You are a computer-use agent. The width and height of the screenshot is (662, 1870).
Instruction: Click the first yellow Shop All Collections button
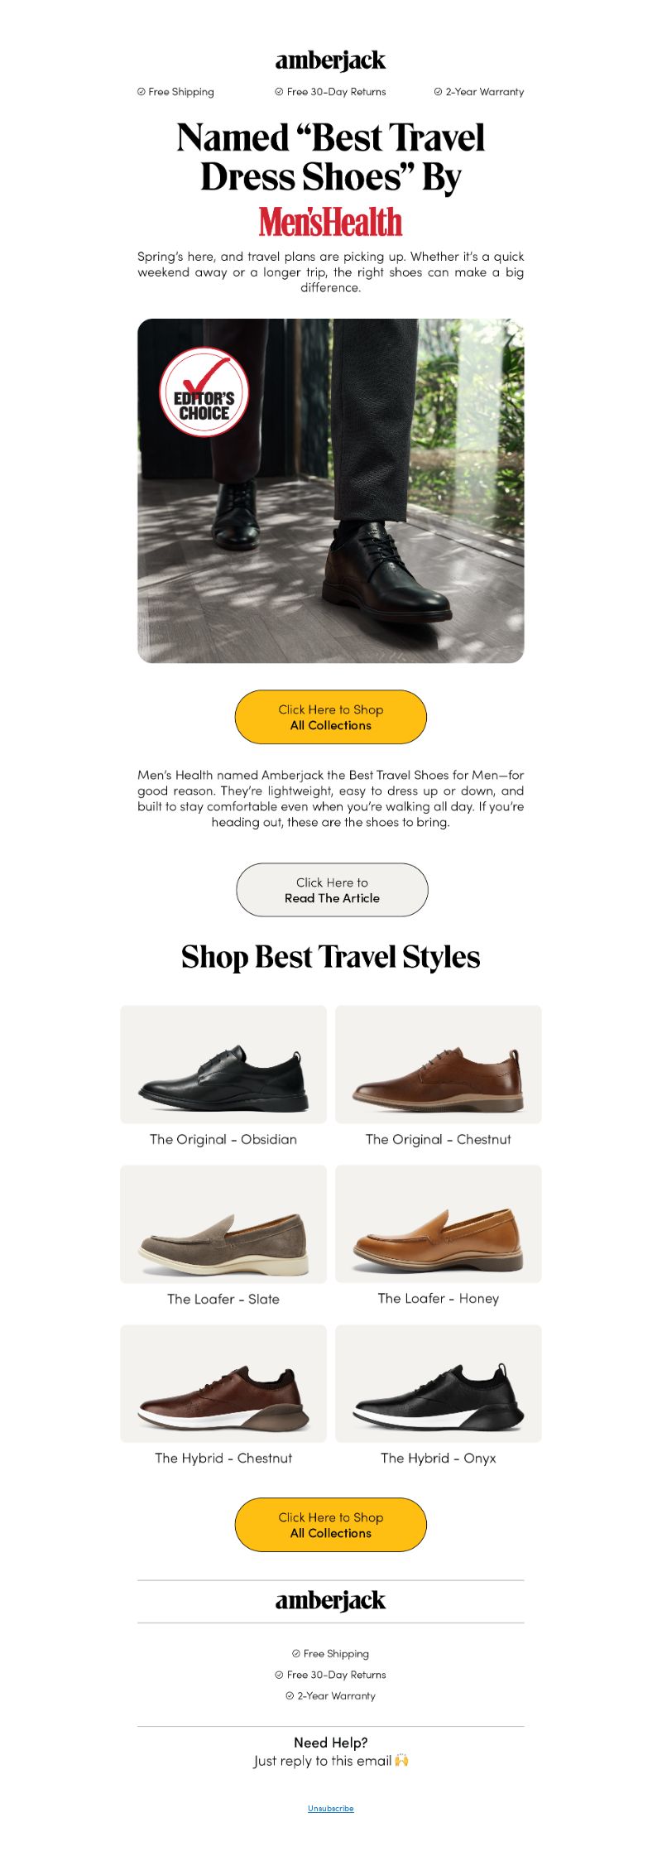pyautogui.click(x=330, y=717)
